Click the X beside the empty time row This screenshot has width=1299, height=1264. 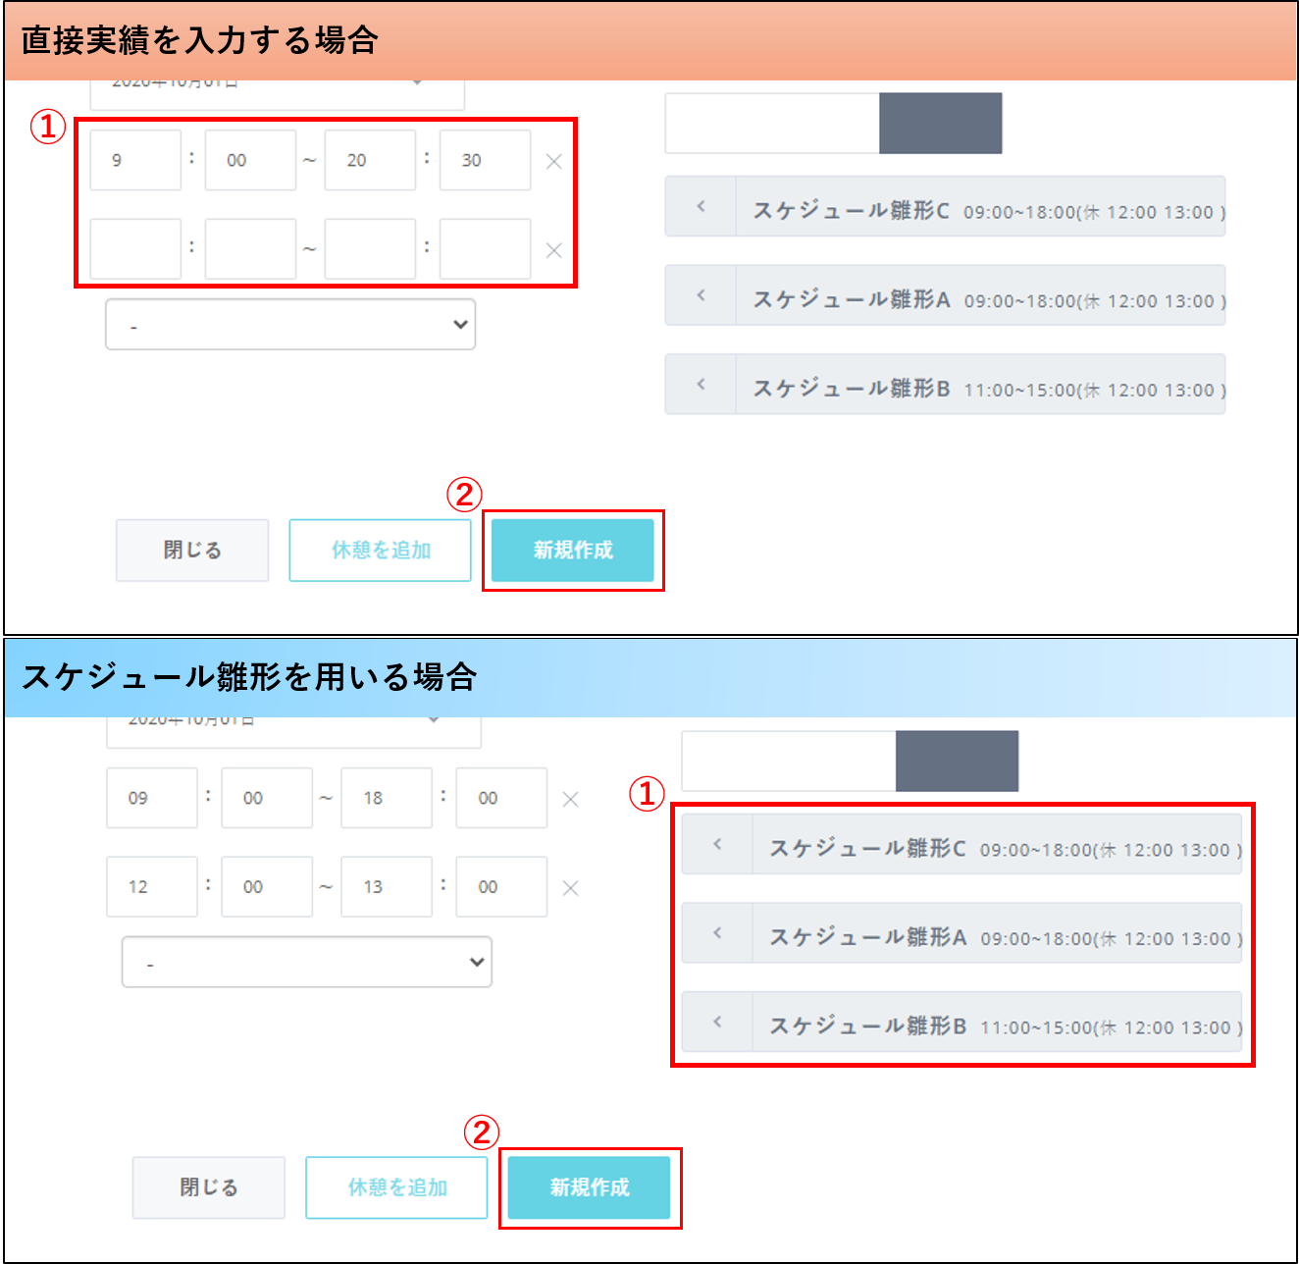[x=553, y=250]
